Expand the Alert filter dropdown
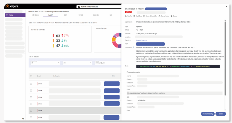 point(77,63)
